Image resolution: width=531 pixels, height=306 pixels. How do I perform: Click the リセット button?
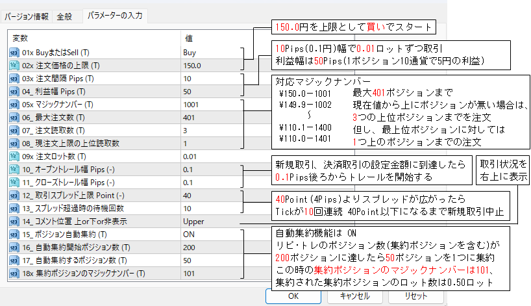tap(414, 296)
